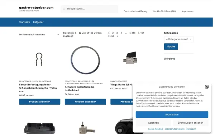Go to results page 3

coord(117,33)
